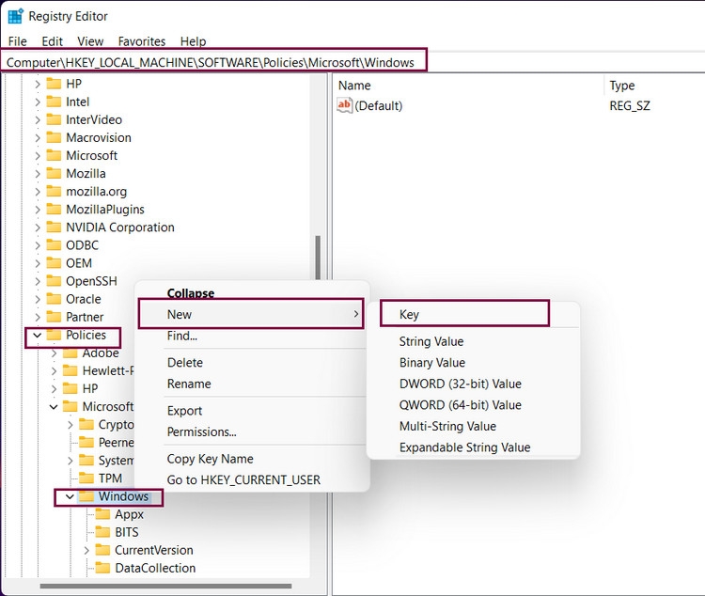Choose DWORD (32-bit) Value
Screen dimensions: 705x596
473,384
